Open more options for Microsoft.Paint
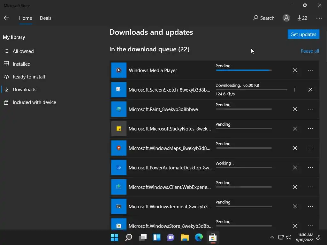This screenshot has width=327, height=245. click(310, 109)
